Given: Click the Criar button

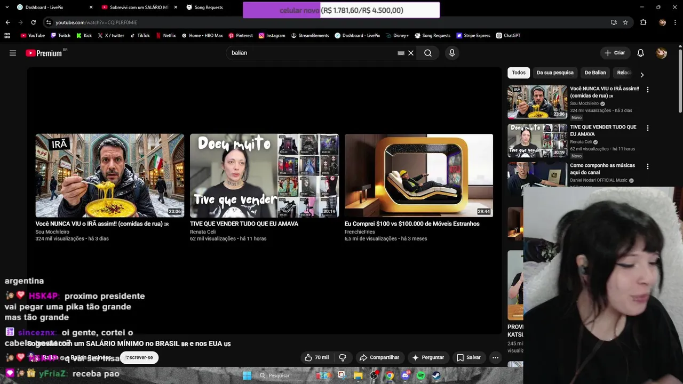Looking at the screenshot, I should 614,53.
